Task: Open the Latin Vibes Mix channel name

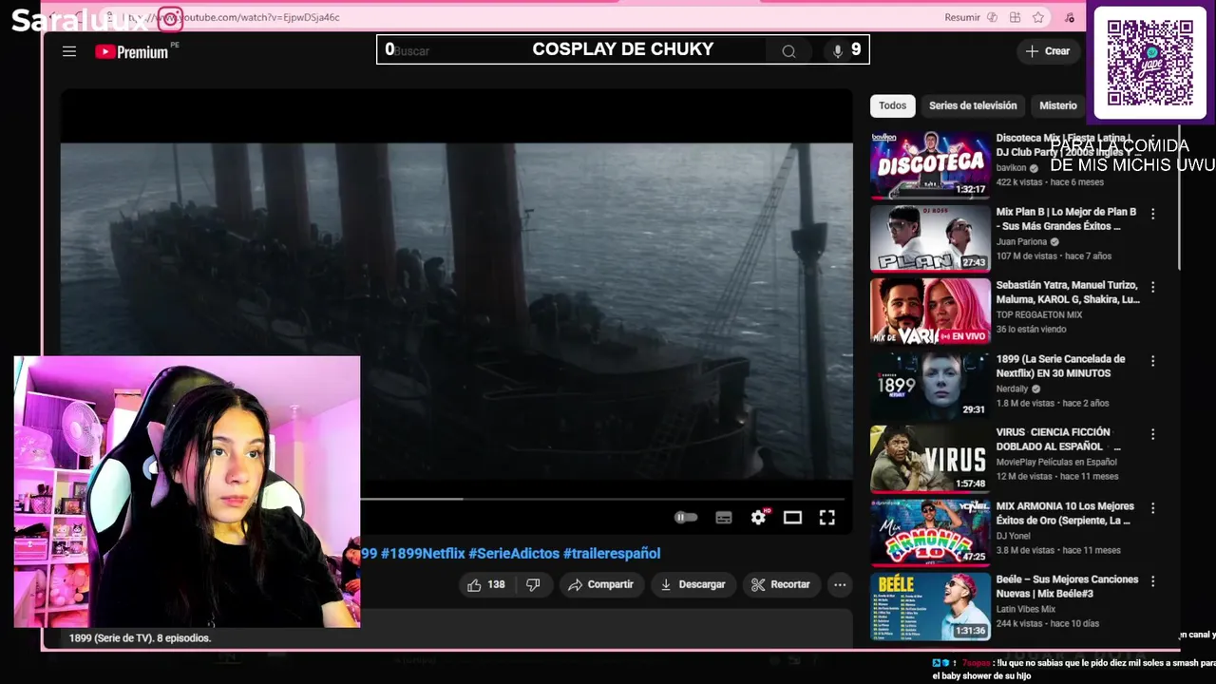Action: pyautogui.click(x=1025, y=609)
